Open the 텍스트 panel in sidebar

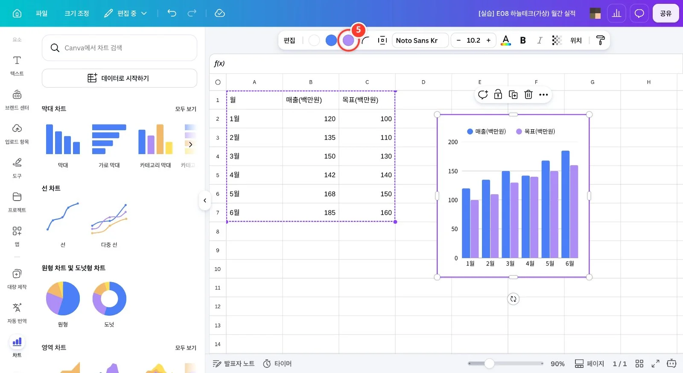(17, 65)
